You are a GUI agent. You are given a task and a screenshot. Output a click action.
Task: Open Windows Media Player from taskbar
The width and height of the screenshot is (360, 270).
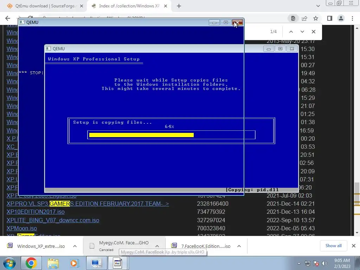[74, 263]
